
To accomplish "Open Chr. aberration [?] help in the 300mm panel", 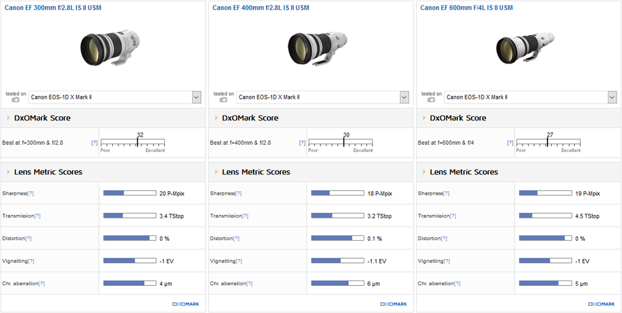I will click(x=41, y=284).
